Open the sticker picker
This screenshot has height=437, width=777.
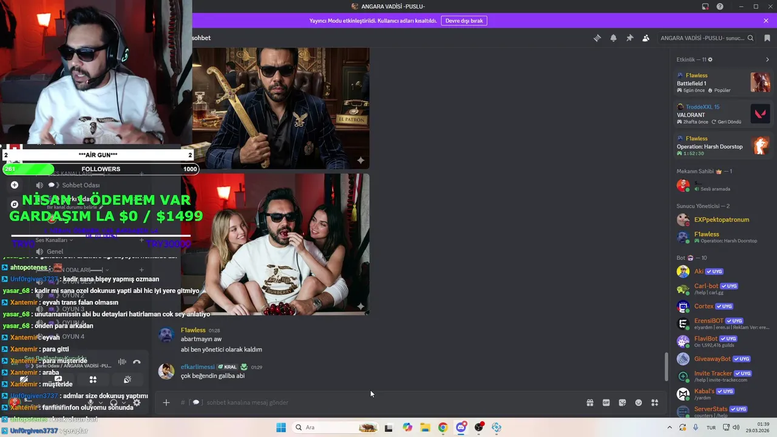(x=622, y=402)
